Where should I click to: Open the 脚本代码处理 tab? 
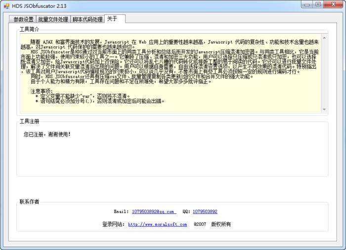tap(87, 19)
